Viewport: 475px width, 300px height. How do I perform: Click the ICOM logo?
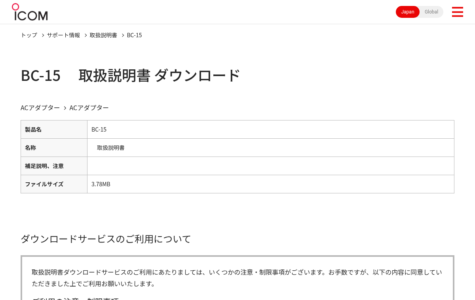(x=30, y=12)
